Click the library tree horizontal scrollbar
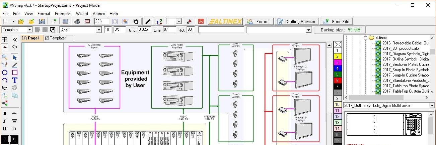The height and width of the screenshot is (145, 436). coord(386,97)
